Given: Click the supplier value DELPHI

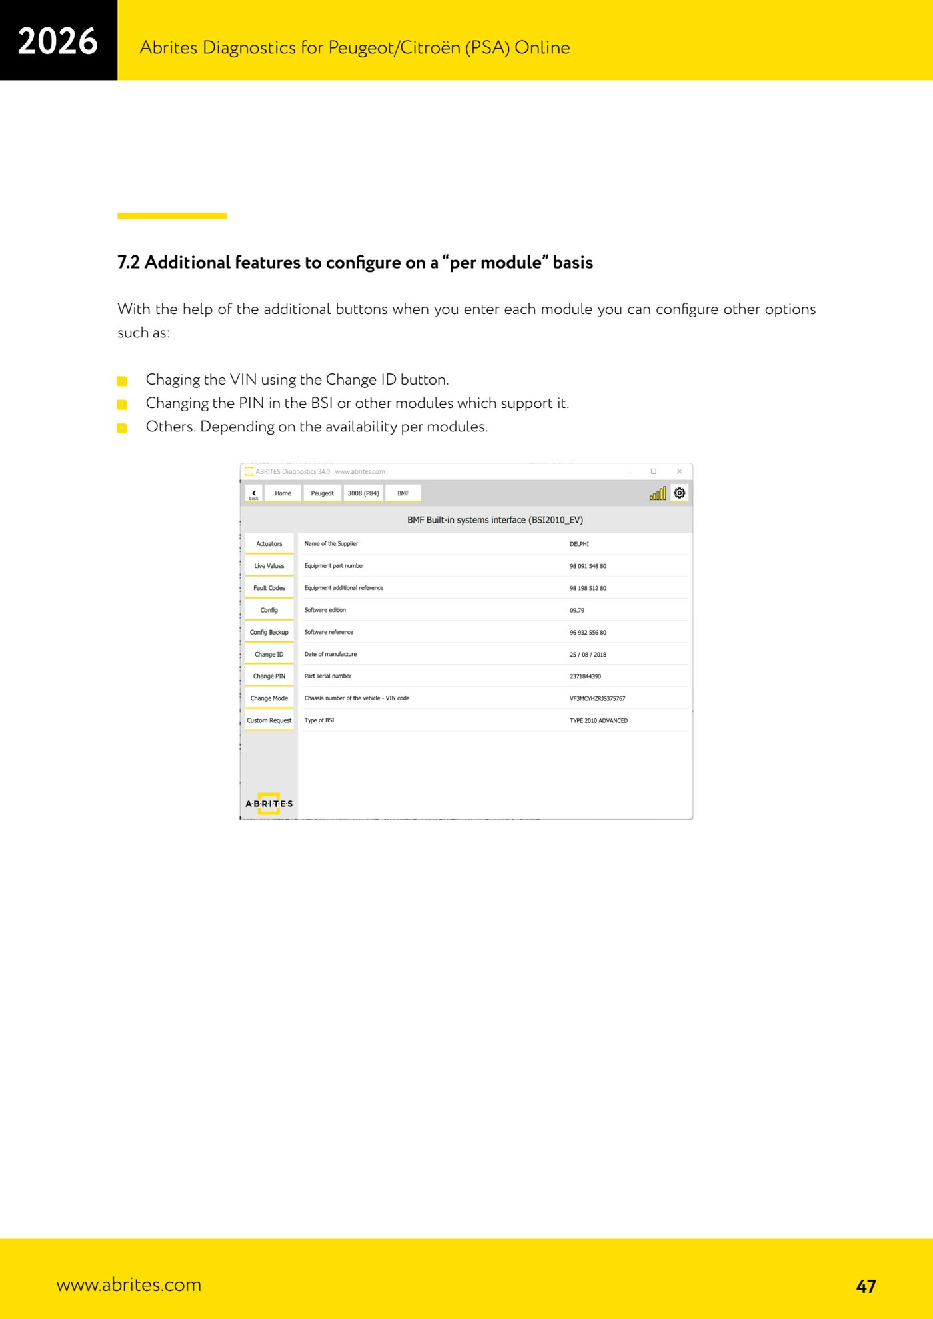Looking at the screenshot, I should (579, 544).
